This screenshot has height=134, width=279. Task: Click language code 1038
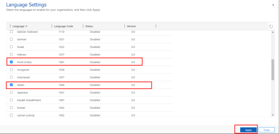coord(61,70)
